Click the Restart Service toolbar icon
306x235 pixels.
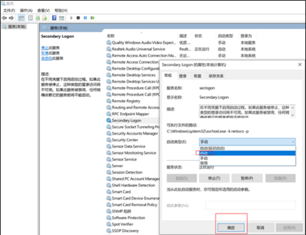coord(92,18)
